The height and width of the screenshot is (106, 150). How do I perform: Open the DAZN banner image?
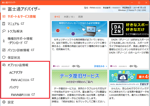tap(129, 29)
